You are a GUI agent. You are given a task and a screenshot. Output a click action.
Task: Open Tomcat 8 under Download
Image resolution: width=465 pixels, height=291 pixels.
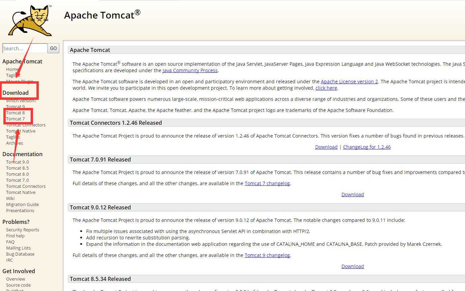(15, 113)
